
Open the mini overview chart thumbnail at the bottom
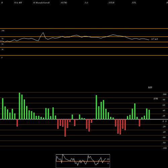[83, 161]
